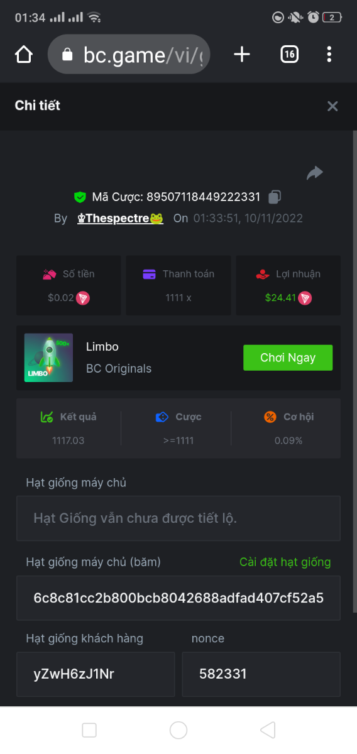Open the browser three-dot menu
The image size is (357, 754).
click(329, 55)
